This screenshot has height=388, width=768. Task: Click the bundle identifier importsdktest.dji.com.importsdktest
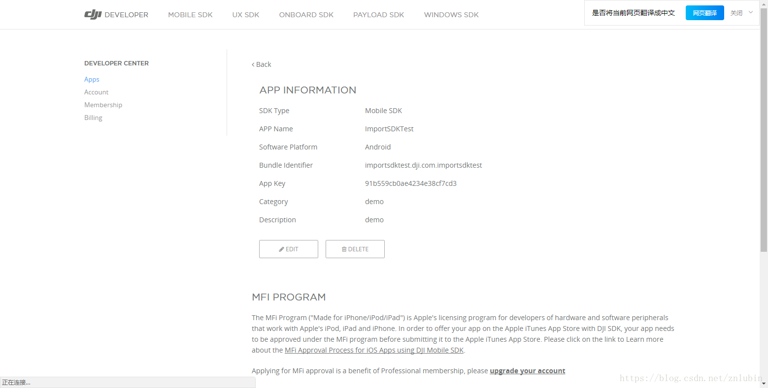[x=424, y=165]
